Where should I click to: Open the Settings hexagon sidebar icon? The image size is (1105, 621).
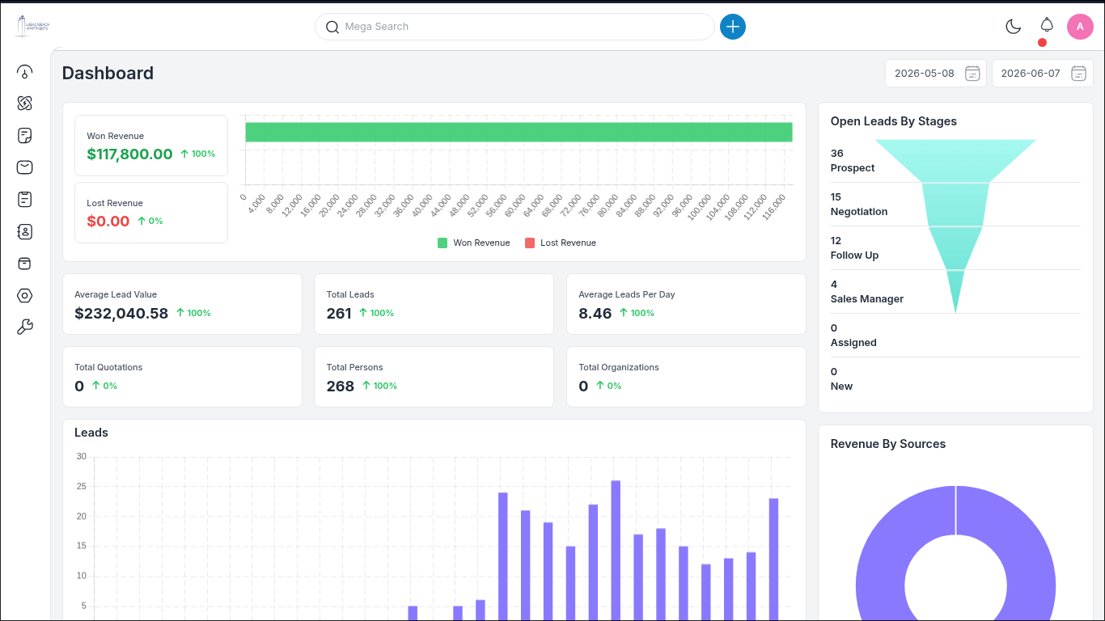coord(25,296)
